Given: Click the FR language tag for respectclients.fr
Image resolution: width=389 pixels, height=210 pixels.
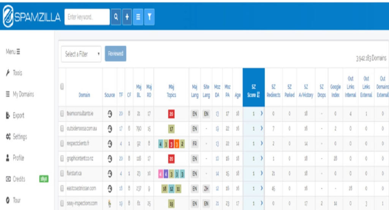Looking at the screenshot, I should coord(195,144).
